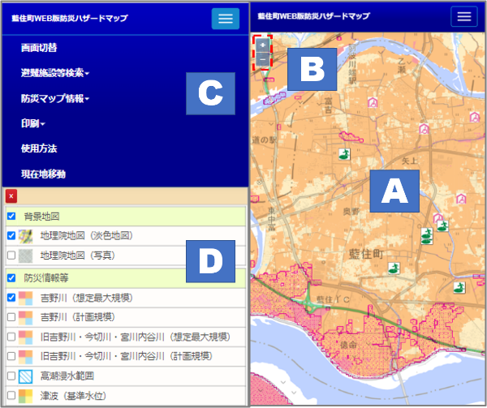Enable 高潮浸水範囲 layer

click(11, 376)
